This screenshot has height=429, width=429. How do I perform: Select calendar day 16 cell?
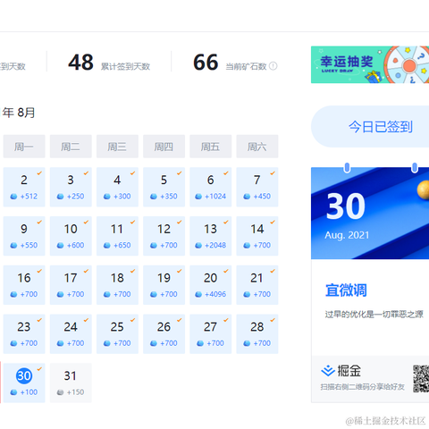tap(24, 285)
